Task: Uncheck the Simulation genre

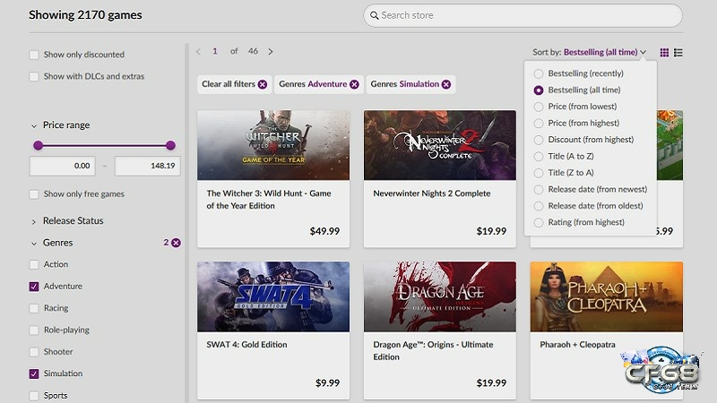Action: (x=34, y=373)
